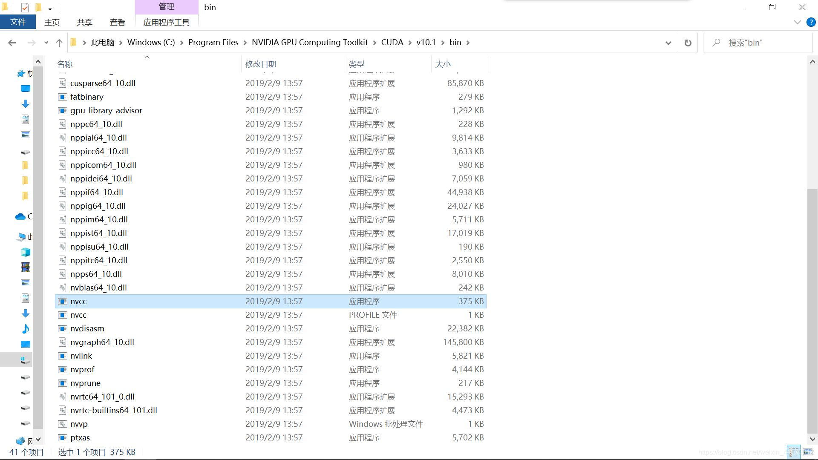The height and width of the screenshot is (460, 818).
Task: Click the ptxas application icon
Action: pos(63,437)
